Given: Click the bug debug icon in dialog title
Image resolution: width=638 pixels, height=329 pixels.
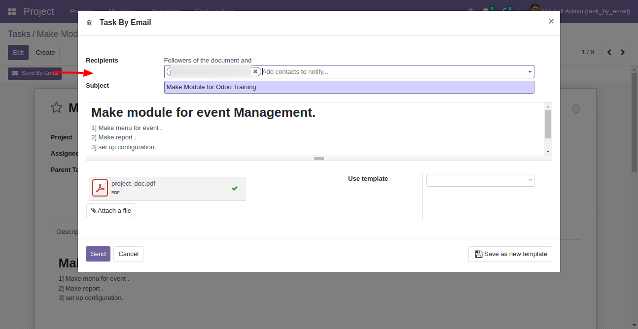Looking at the screenshot, I should pyautogui.click(x=89, y=23).
